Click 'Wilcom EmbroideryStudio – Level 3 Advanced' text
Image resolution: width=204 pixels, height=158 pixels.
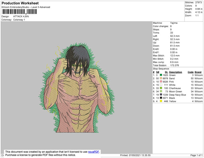pos(26,7)
